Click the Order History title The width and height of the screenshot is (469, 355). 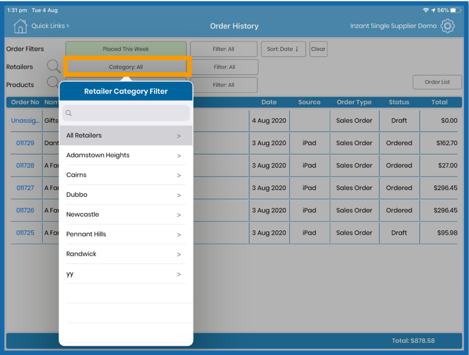235,26
